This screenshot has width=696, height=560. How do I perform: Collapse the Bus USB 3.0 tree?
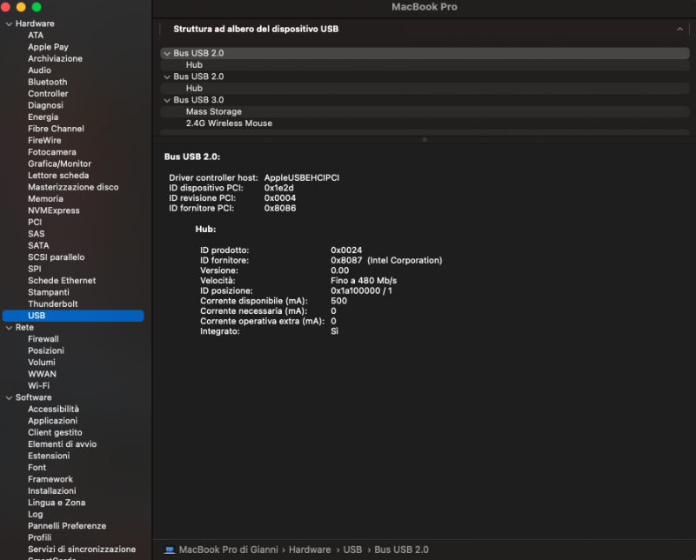click(x=166, y=100)
